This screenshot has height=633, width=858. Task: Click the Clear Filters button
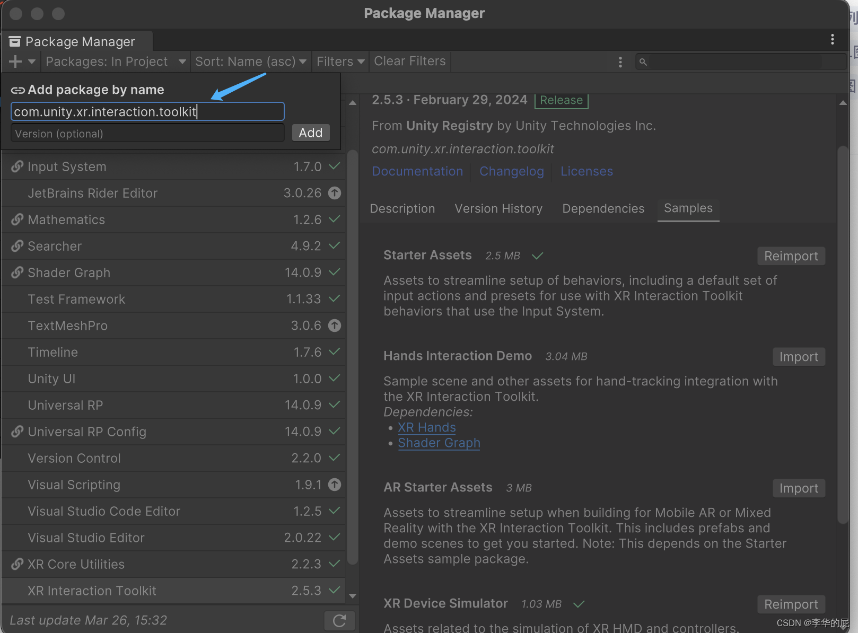410,61
